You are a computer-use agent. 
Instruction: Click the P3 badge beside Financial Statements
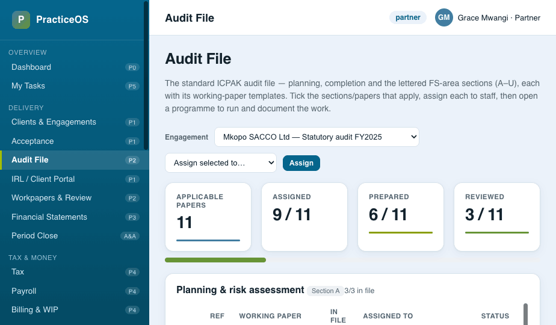[132, 217]
